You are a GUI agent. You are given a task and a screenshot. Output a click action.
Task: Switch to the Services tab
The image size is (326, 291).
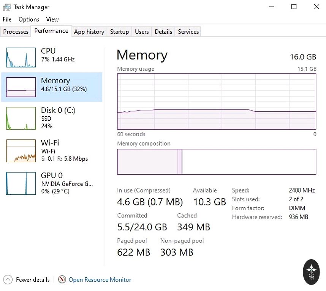tap(188, 32)
